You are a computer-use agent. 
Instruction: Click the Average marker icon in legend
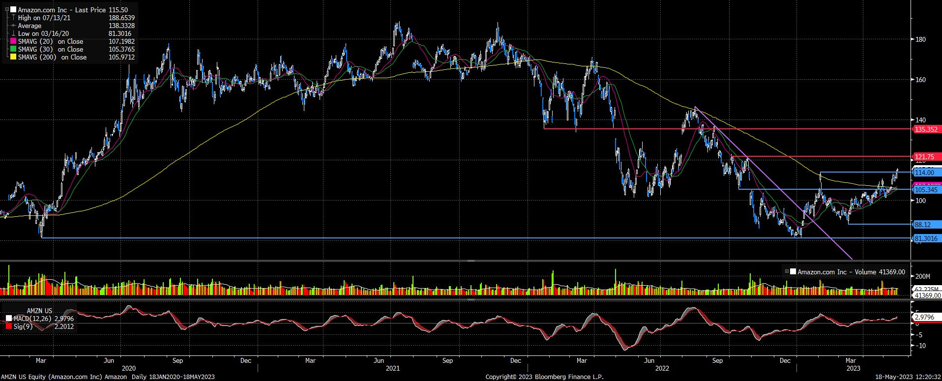click(x=13, y=26)
